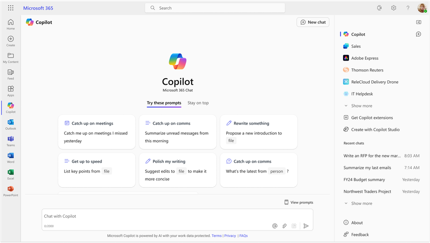Open recent chat Northwest Traders Project
Screen dimensions: 430x243
click(x=381, y=191)
